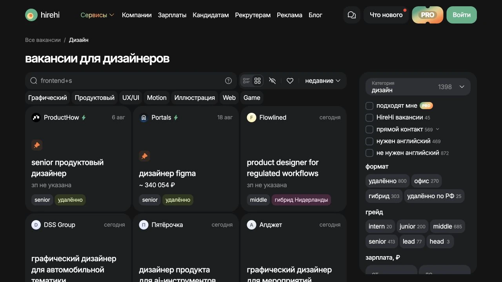Click the Flowlined avatar icon
Image resolution: width=502 pixels, height=282 pixels.
pyautogui.click(x=251, y=117)
